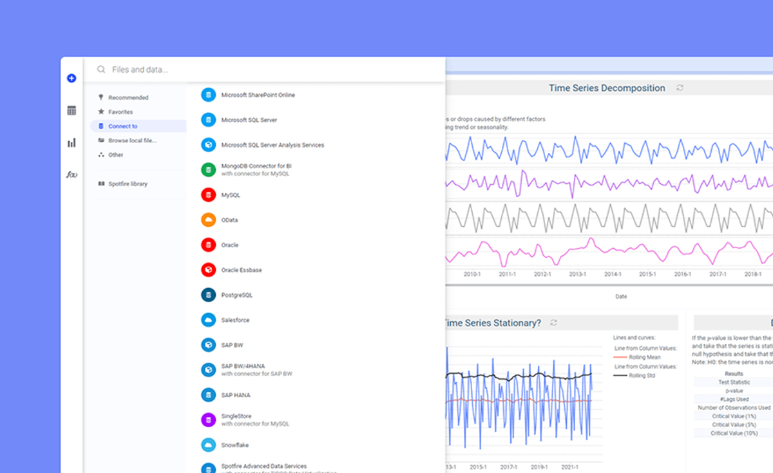
Task: Click the PostgreSQL connector icon
Action: tap(207, 295)
